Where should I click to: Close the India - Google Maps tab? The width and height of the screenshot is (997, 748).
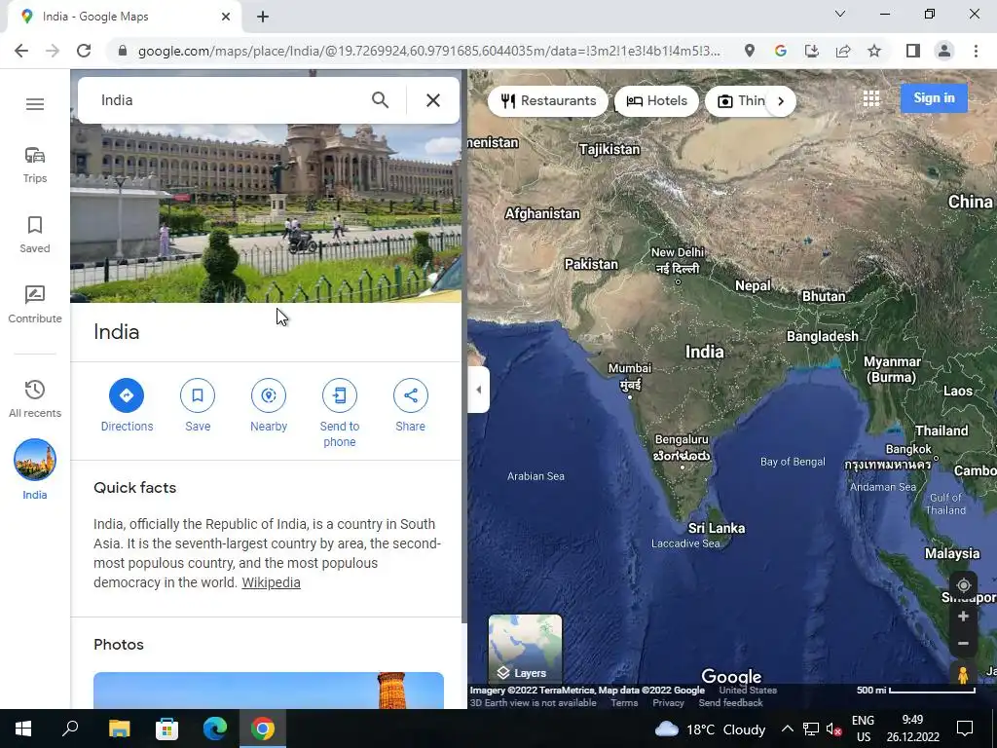(x=226, y=17)
